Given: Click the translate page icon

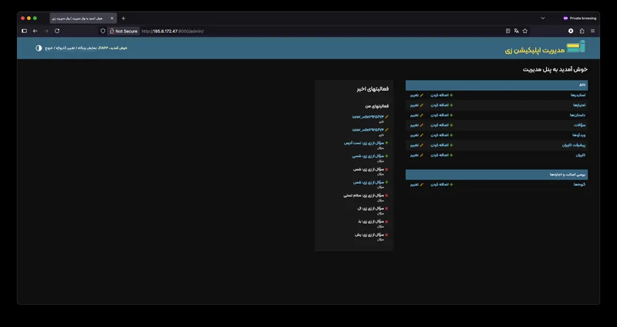Looking at the screenshot, I should (516, 31).
